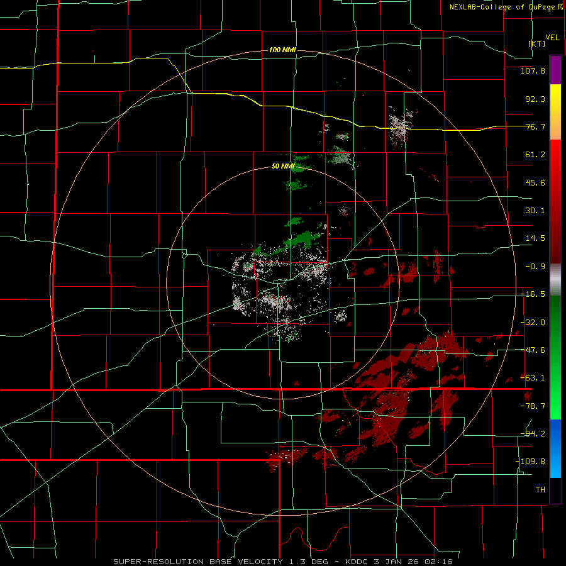This screenshot has height=566, width=566.
Task: Click the 30.1 legend value
Action: click(535, 211)
